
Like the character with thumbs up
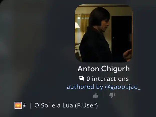tap(96, 95)
